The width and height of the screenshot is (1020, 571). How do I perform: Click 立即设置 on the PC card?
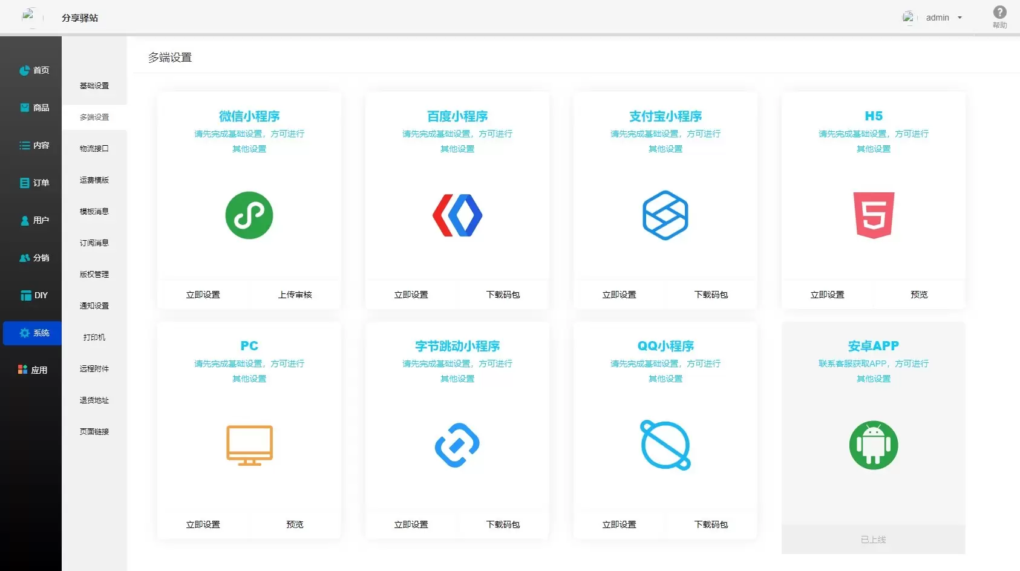click(203, 524)
